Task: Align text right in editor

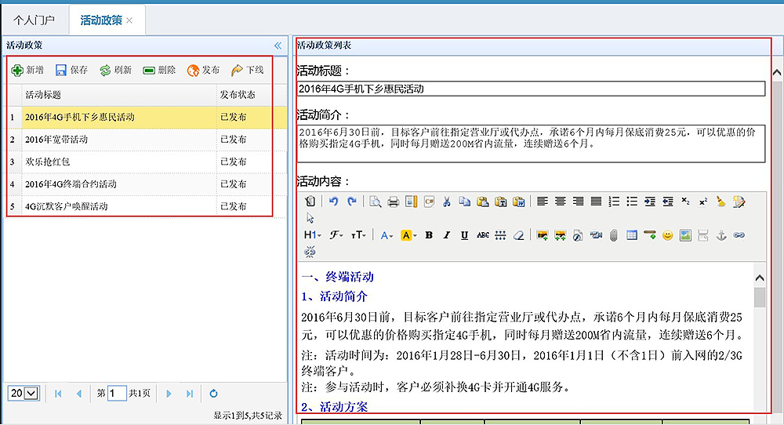Action: [578, 201]
